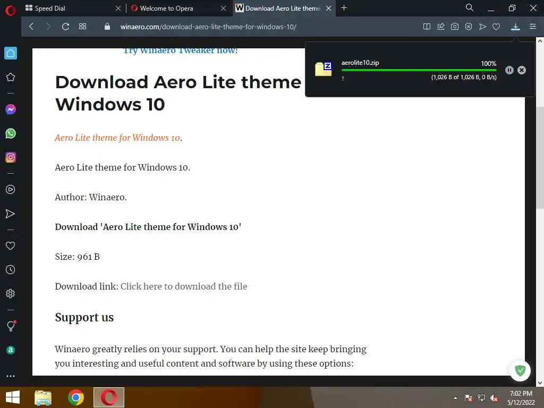Go forward to the next page
The width and height of the screenshot is (544, 408).
coord(48,27)
